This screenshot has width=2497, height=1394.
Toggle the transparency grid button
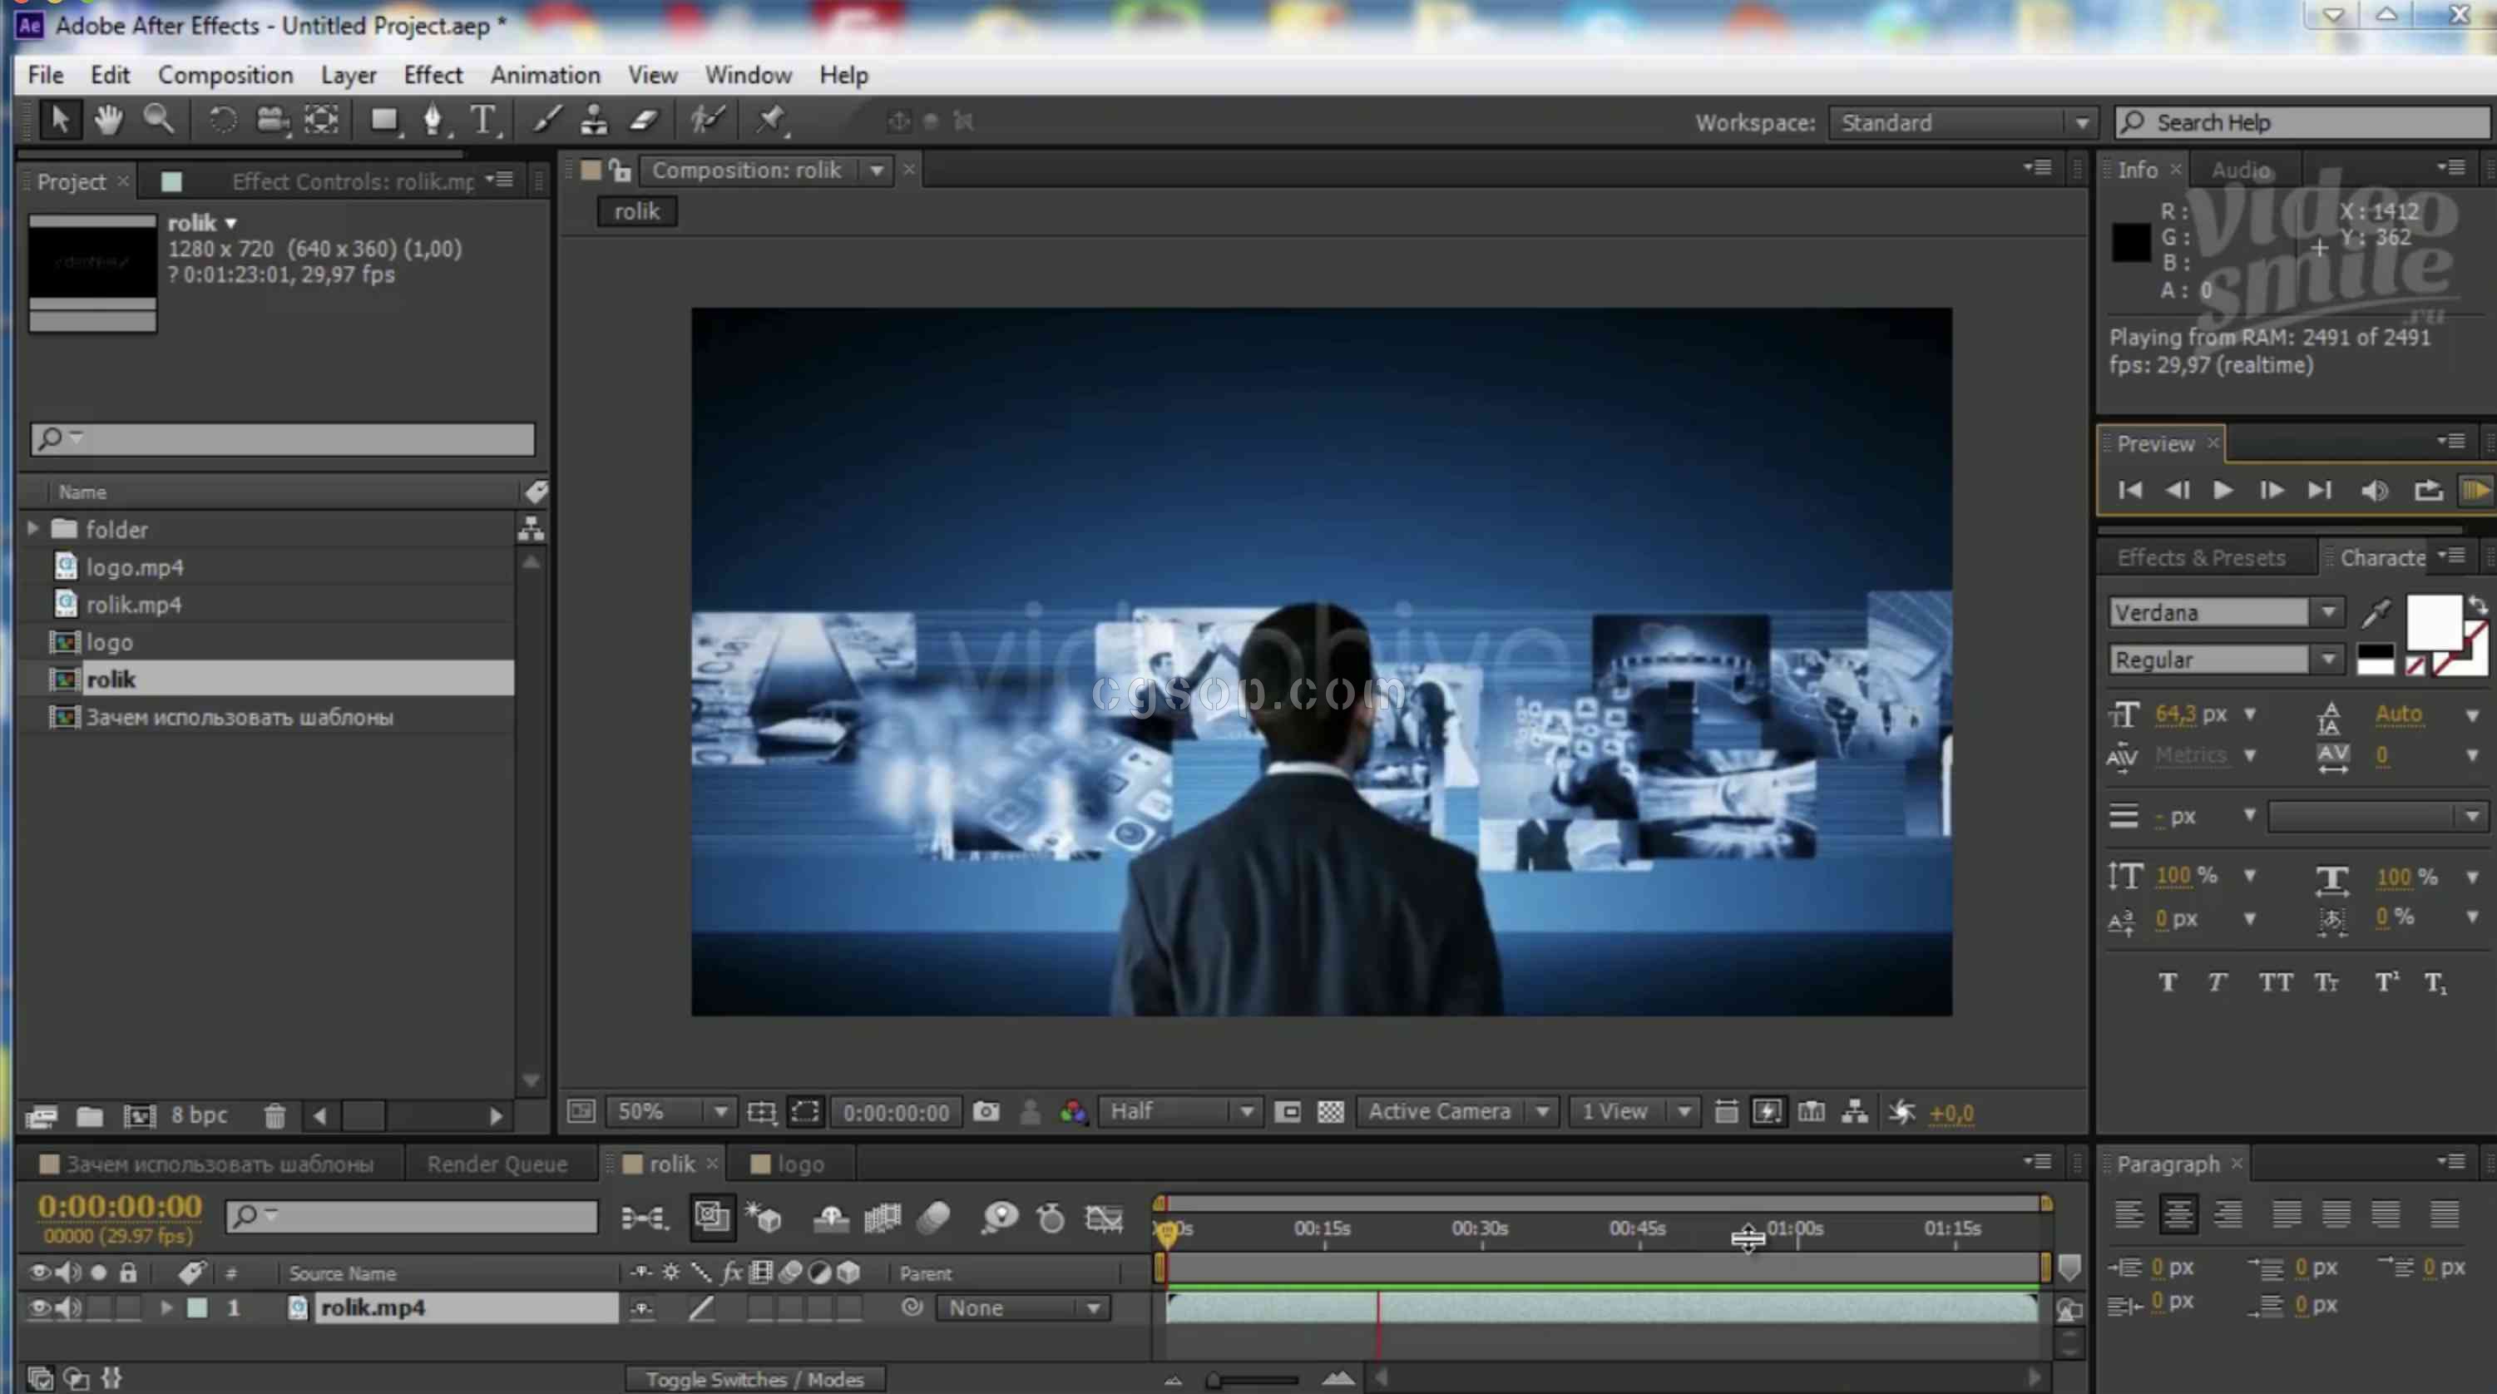[x=1330, y=1112]
